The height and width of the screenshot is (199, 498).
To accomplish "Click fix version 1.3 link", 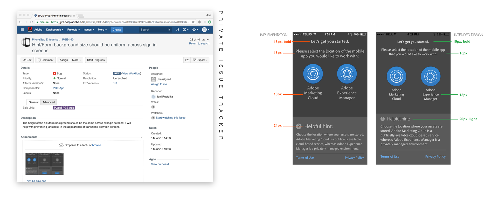I will 115,83.
